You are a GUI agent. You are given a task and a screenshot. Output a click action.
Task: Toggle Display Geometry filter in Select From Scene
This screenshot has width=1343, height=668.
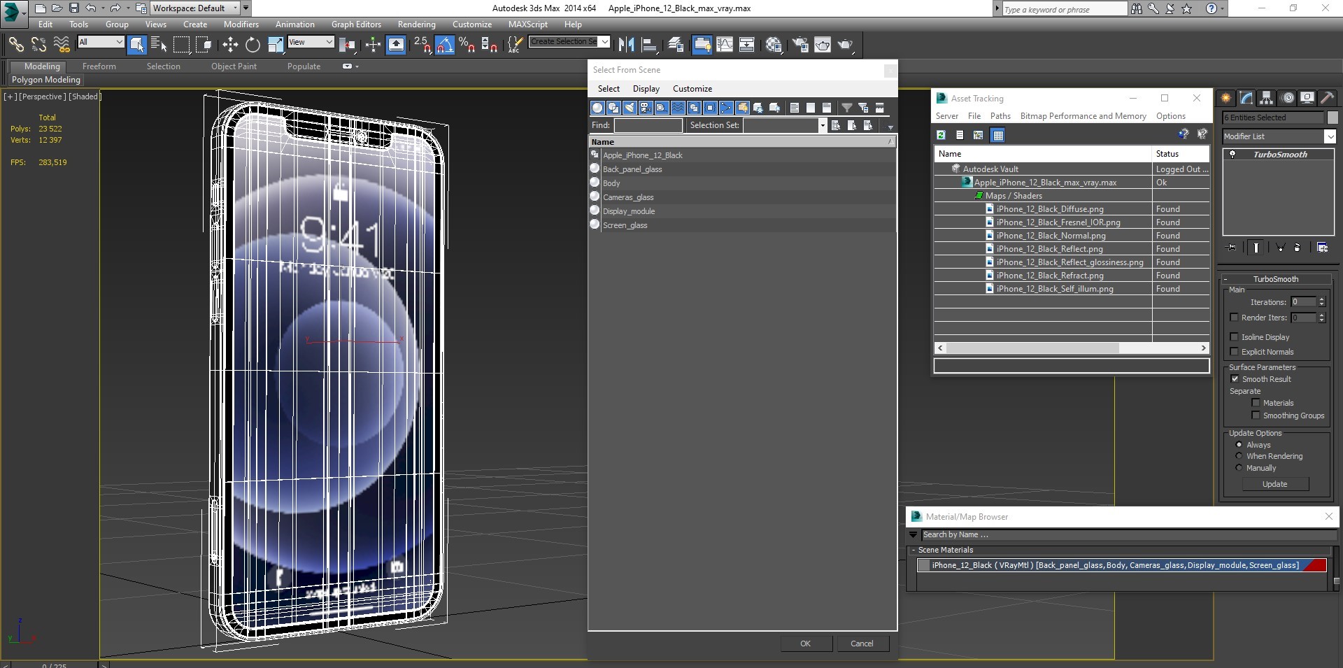(597, 108)
